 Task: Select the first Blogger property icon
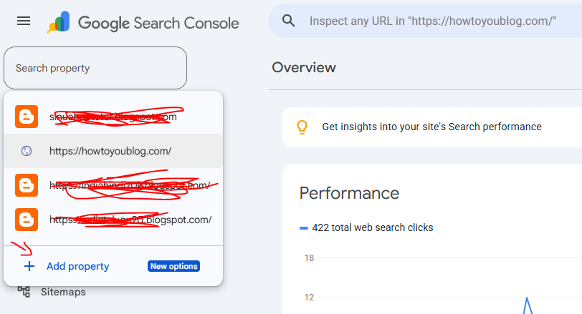27,117
